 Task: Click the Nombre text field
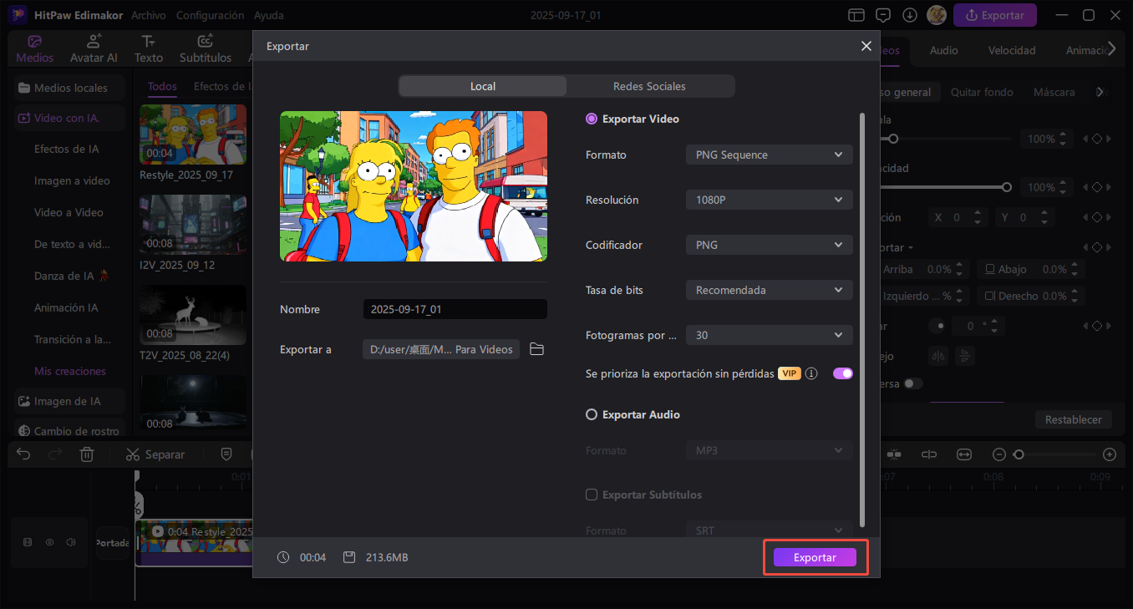tap(455, 309)
